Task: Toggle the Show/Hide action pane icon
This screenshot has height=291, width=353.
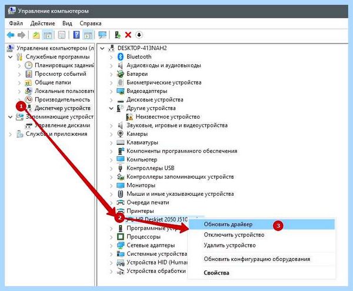Action: (x=88, y=35)
